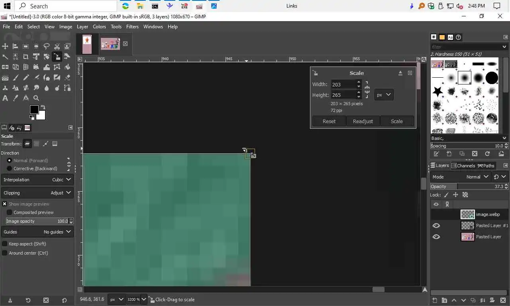The width and height of the screenshot is (510, 306).
Task: Click the Width input field in Scale dialog
Action: pos(343,84)
